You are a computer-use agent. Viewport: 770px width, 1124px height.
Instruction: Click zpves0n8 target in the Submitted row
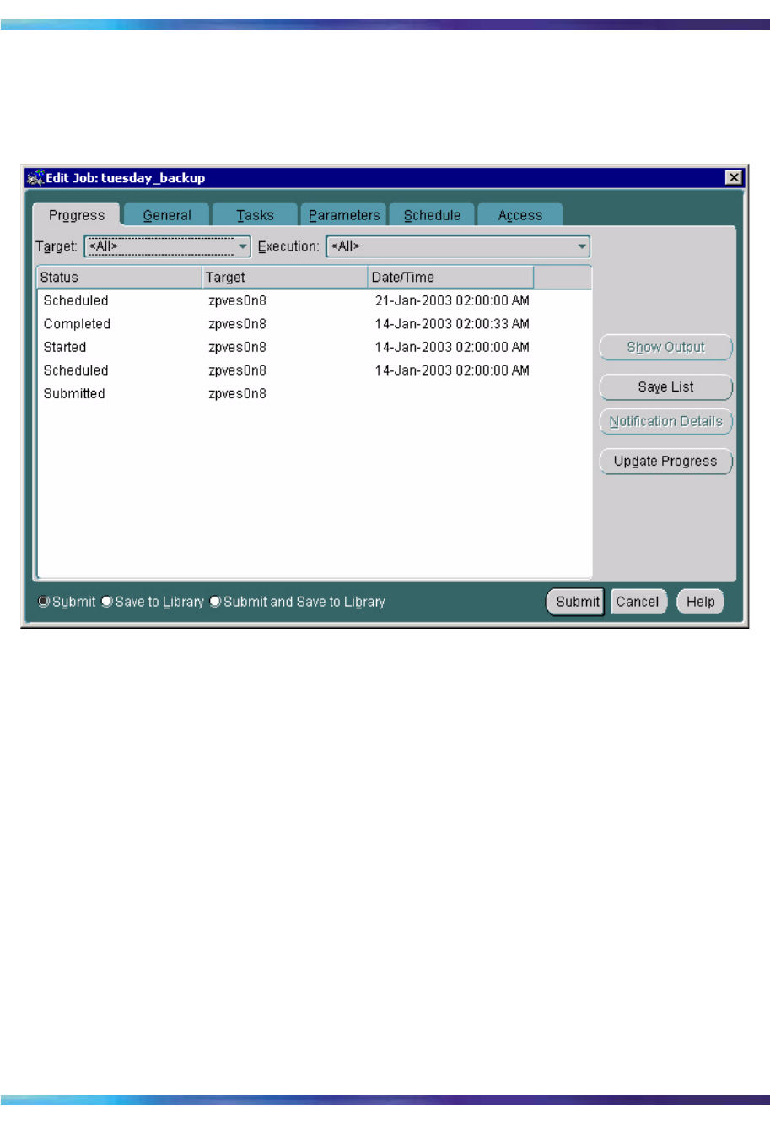(238, 393)
